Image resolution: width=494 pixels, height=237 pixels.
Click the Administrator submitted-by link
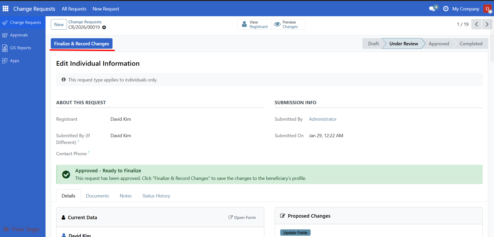(x=323, y=119)
